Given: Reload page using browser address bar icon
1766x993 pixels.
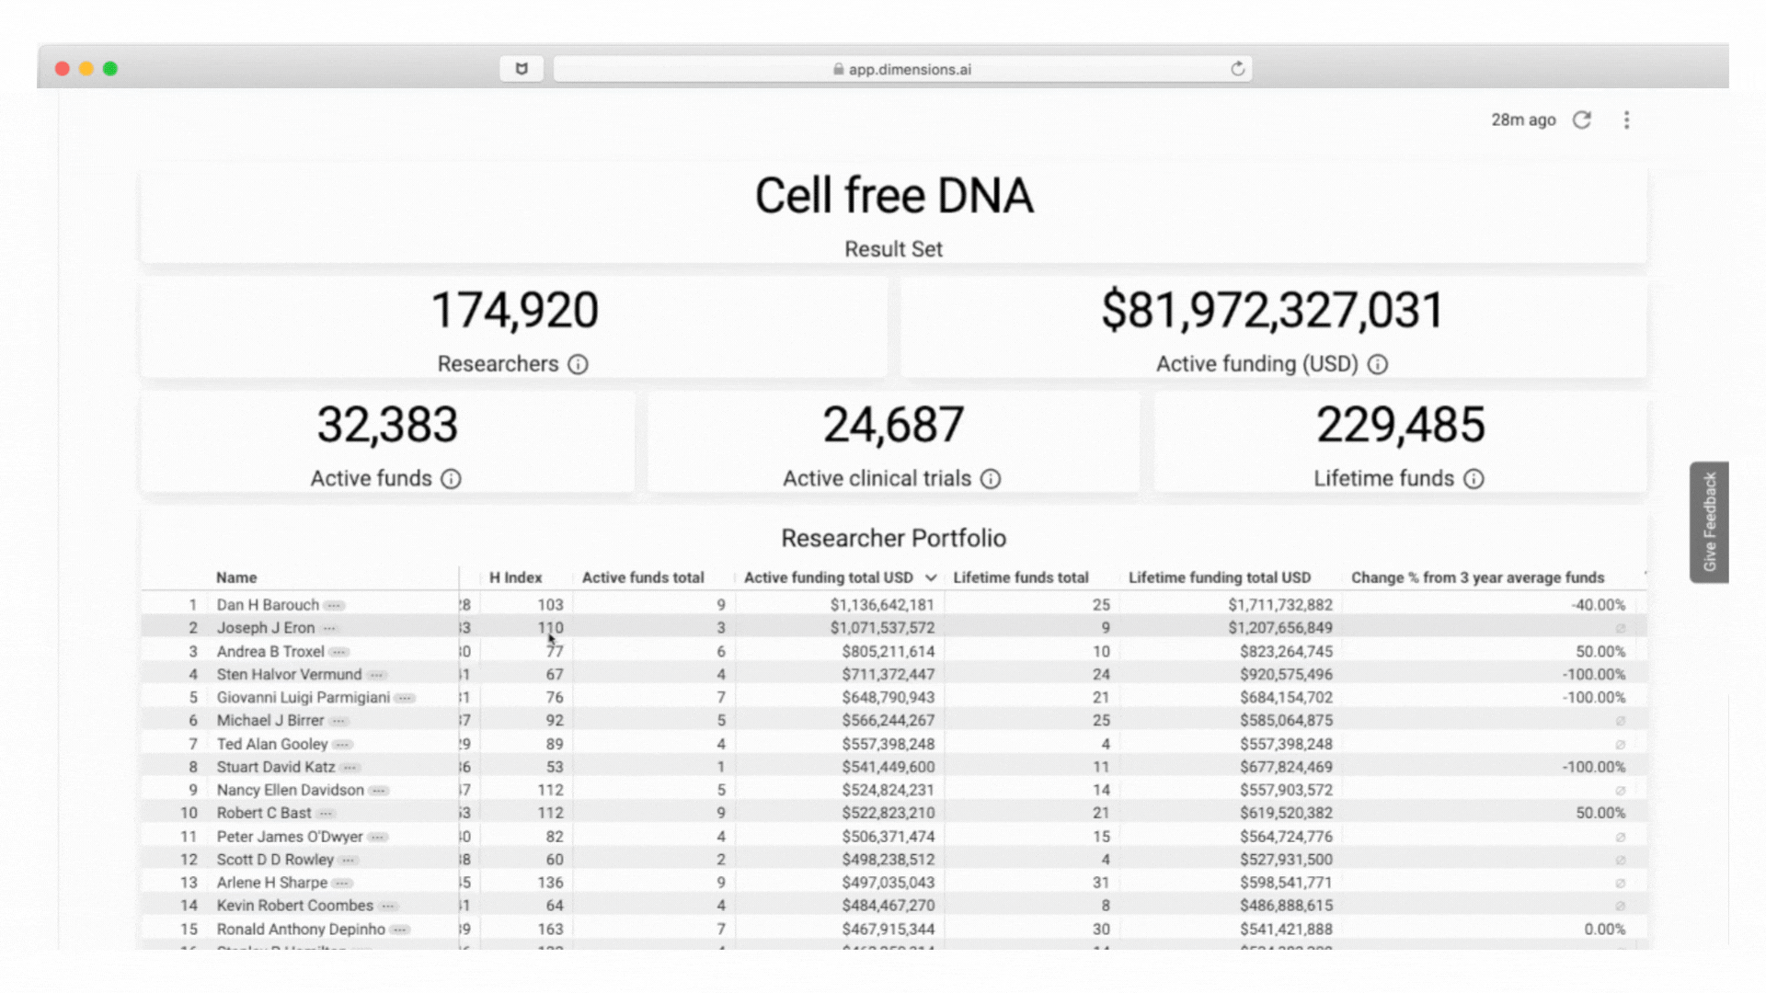Looking at the screenshot, I should coord(1237,69).
